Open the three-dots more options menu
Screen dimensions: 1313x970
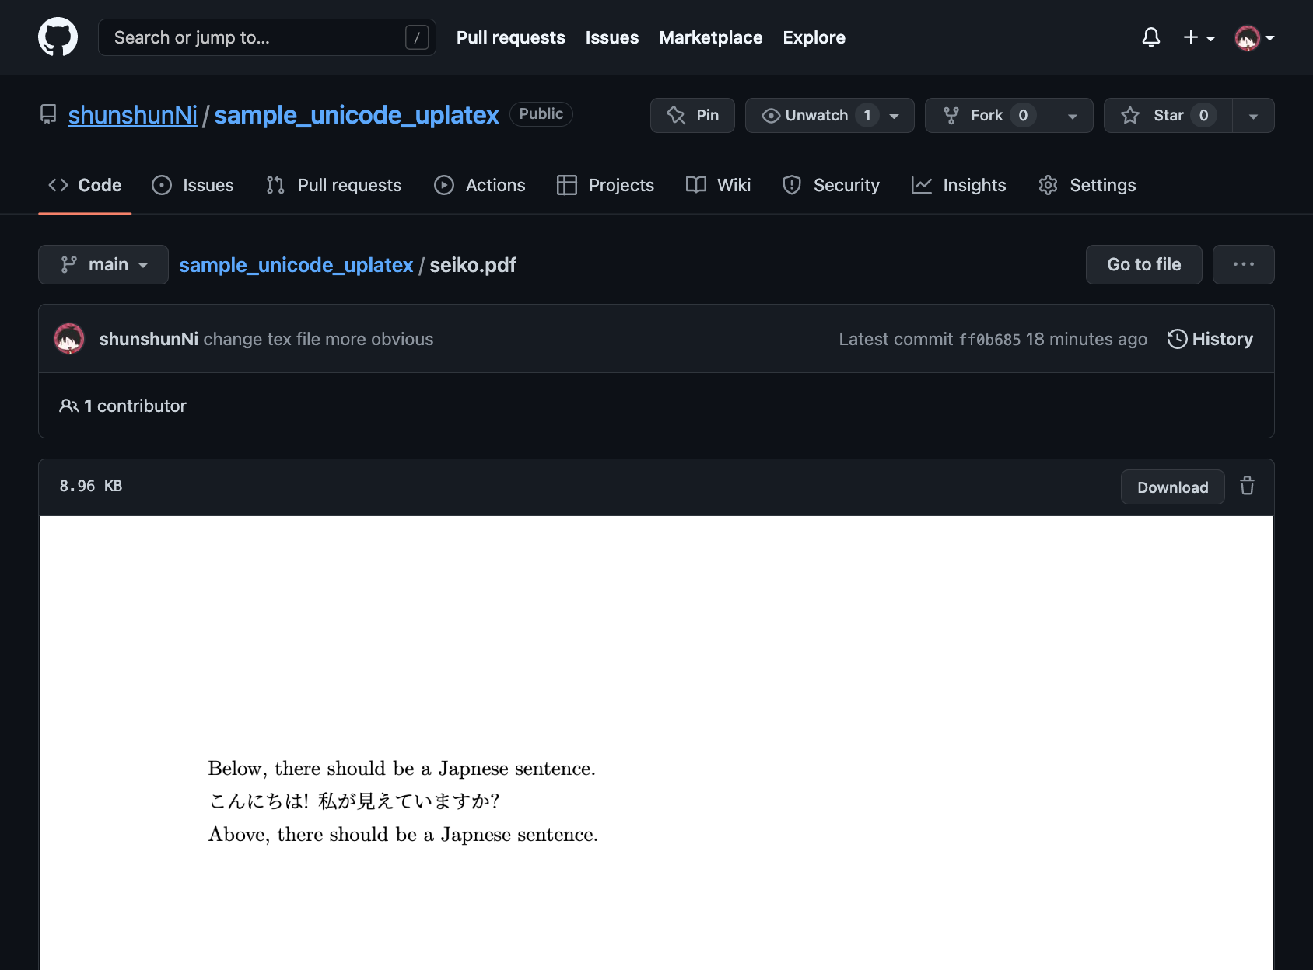(x=1244, y=265)
